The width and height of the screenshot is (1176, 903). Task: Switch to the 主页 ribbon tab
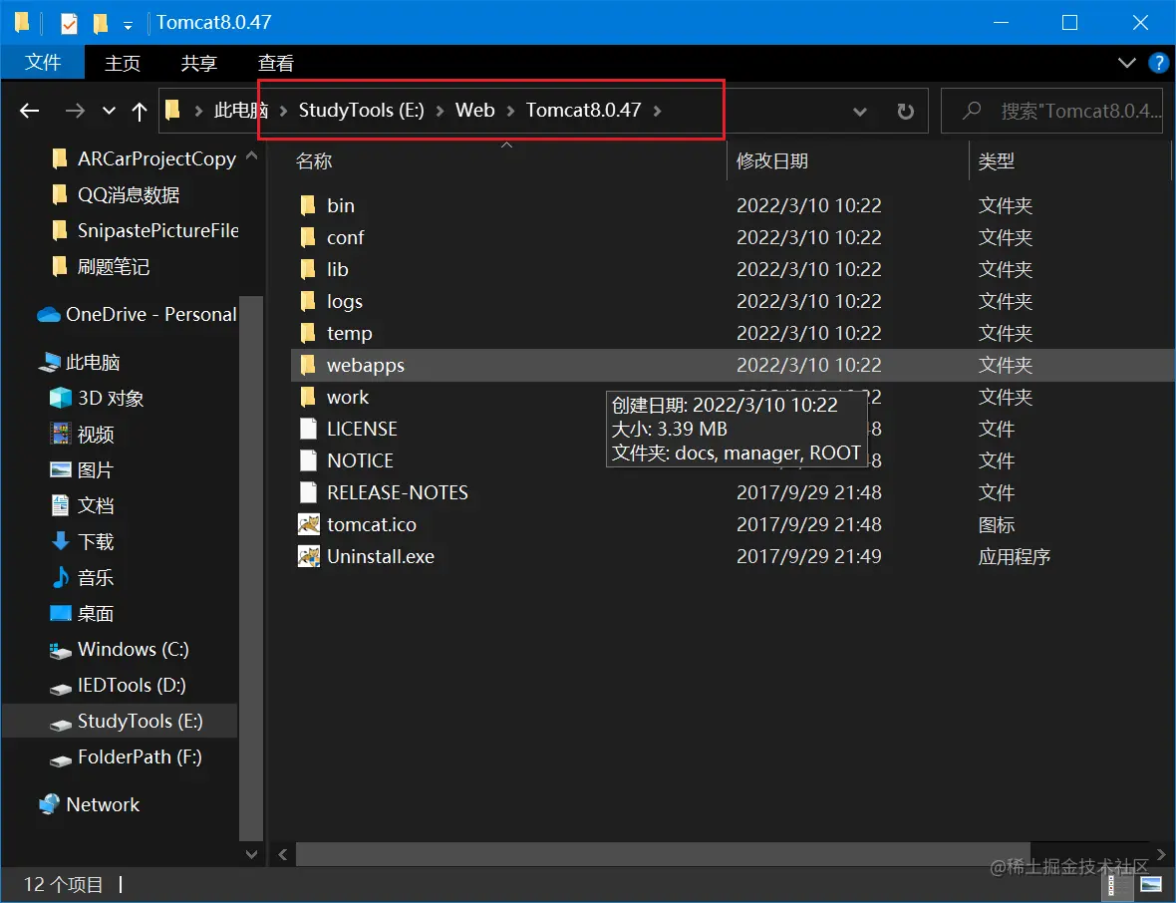click(x=123, y=63)
